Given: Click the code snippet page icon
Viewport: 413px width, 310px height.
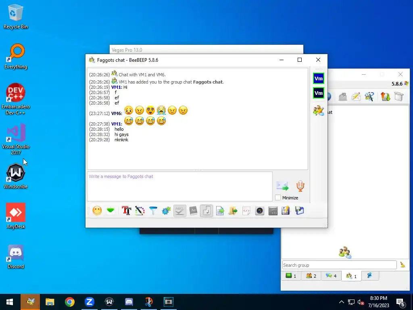Looking at the screenshot, I should (x=246, y=211).
